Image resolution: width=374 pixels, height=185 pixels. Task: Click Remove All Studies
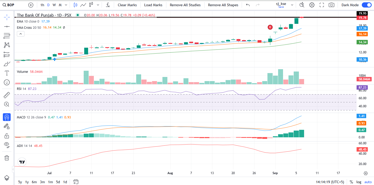[x=185, y=5]
